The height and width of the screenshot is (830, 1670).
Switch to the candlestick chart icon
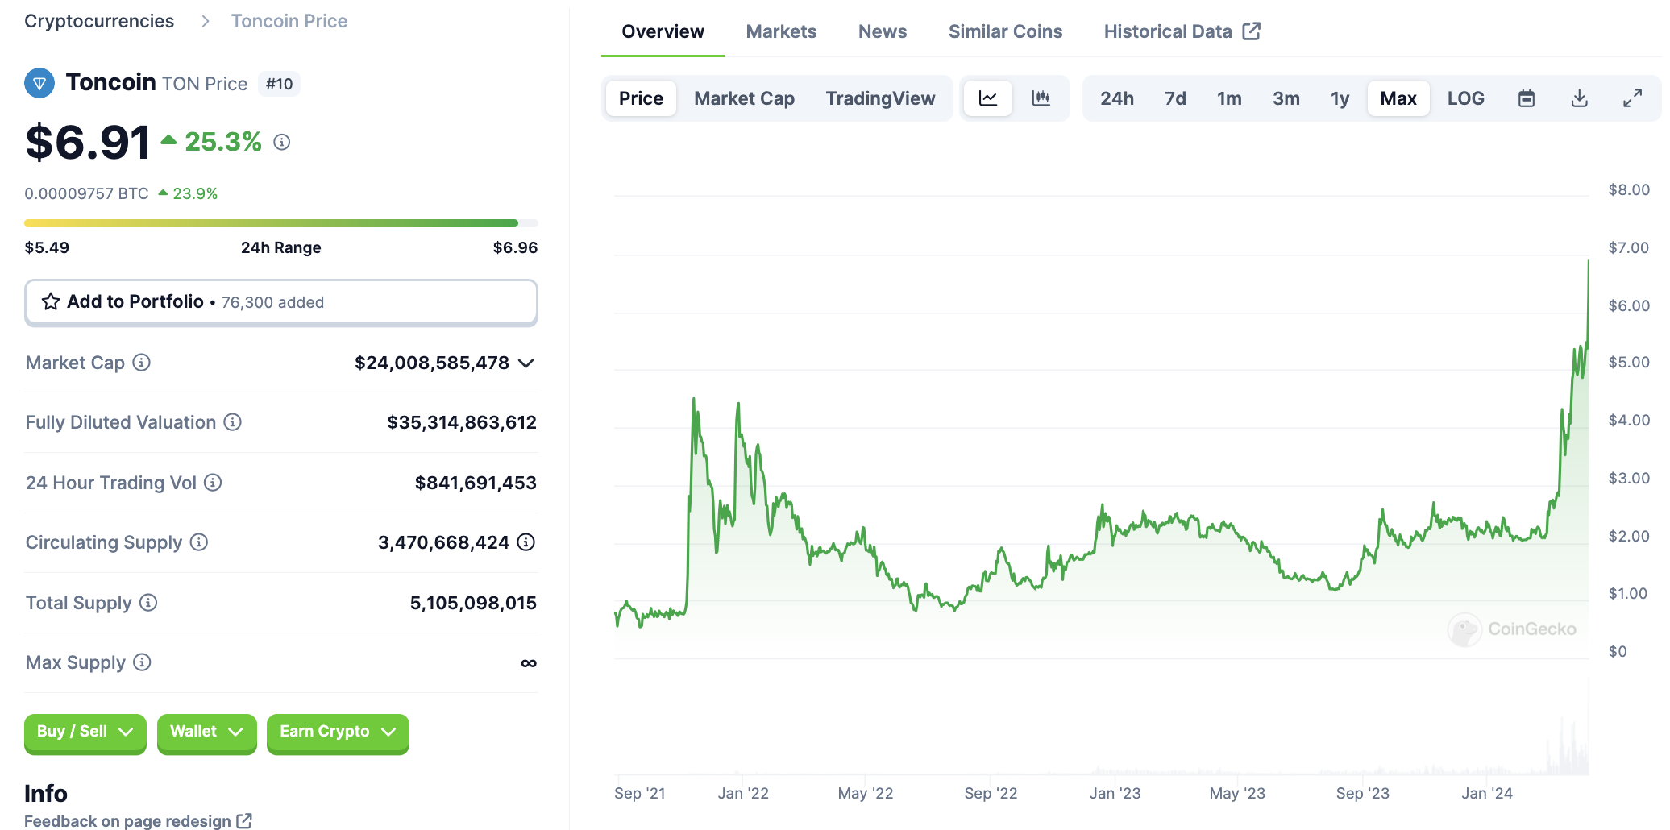tap(1041, 98)
